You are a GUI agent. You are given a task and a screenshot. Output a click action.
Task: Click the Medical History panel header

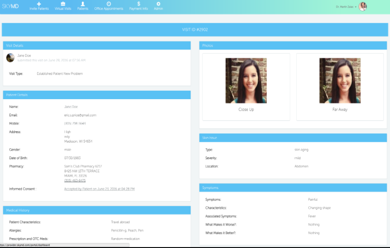coord(97,210)
